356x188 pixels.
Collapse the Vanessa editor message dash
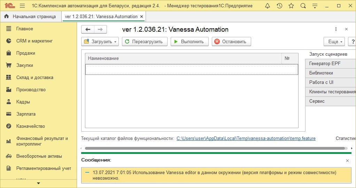[87, 172]
